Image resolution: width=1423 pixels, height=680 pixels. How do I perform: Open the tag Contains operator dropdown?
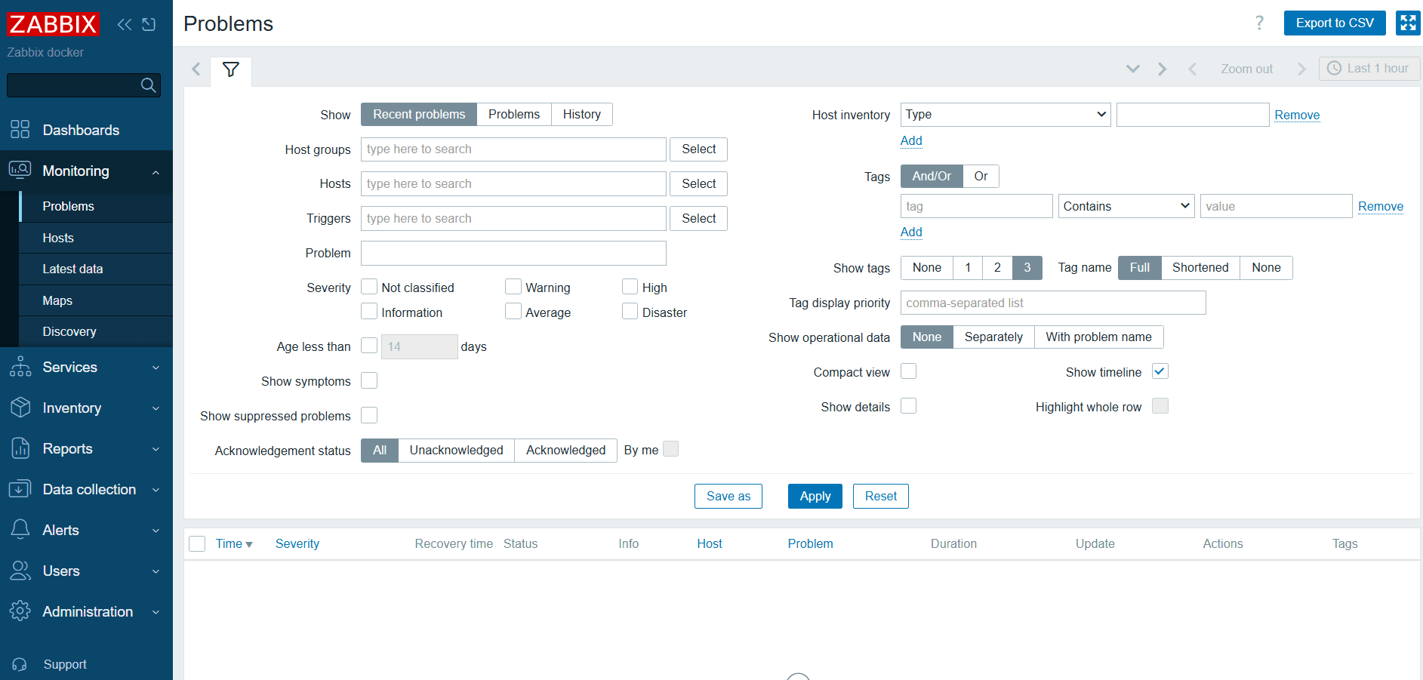click(1126, 205)
